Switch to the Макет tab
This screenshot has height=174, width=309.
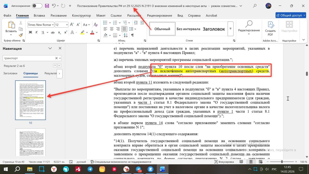click(x=101, y=15)
